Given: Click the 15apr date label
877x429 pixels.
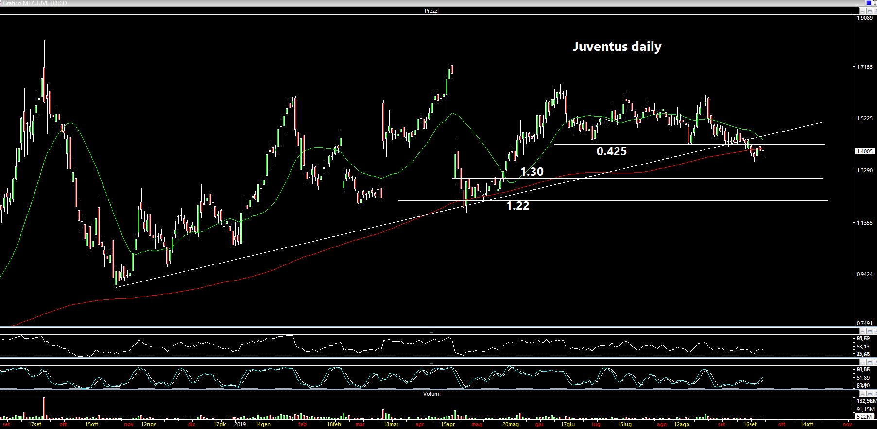Looking at the screenshot, I should coord(447,424).
